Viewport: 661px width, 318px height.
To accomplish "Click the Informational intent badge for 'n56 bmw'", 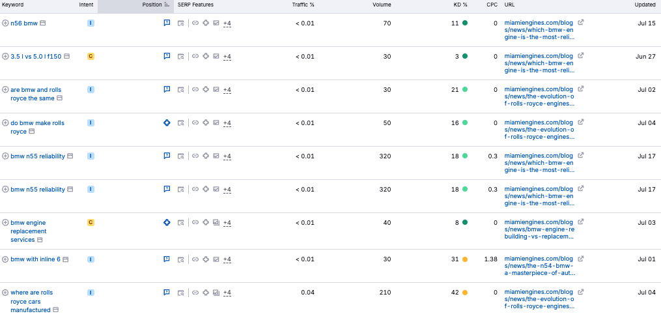I will pos(91,23).
